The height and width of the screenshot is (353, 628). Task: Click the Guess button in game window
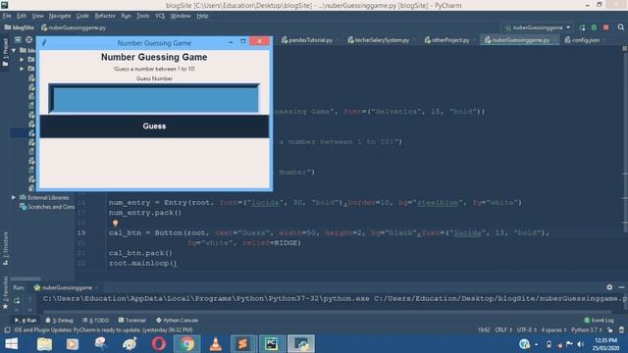154,126
